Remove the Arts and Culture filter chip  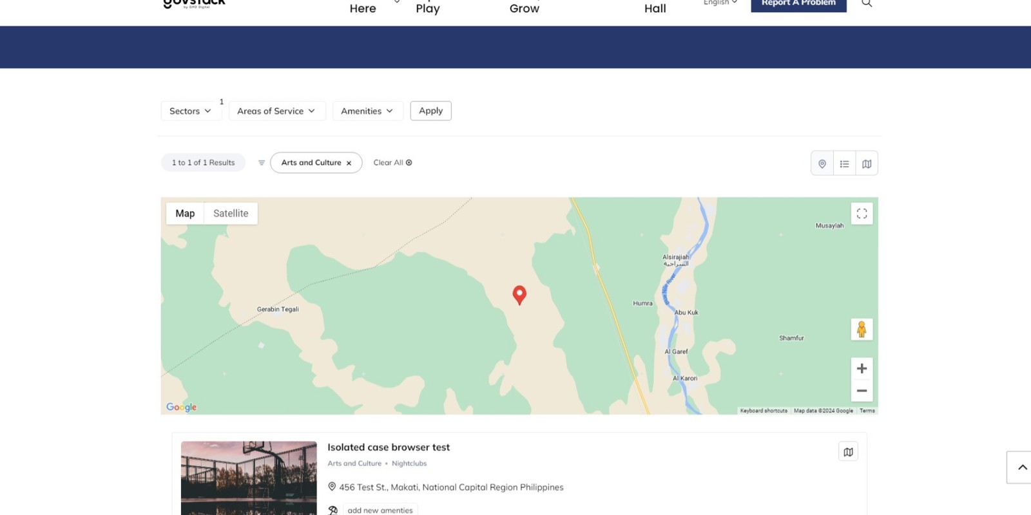click(349, 164)
